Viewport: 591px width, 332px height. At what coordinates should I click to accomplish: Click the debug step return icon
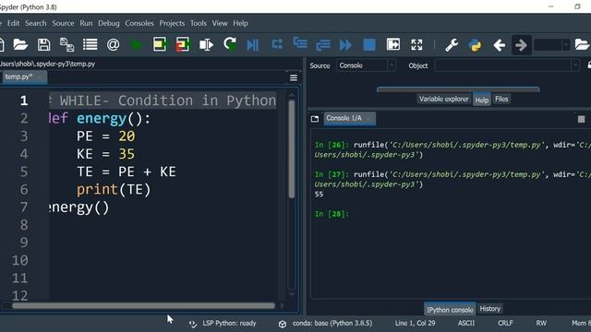(x=323, y=45)
